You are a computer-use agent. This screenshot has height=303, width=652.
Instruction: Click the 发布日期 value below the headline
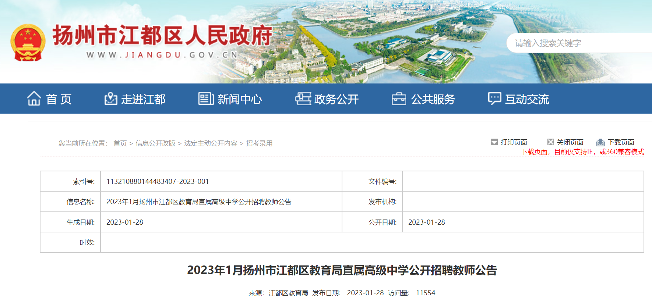(x=365, y=293)
